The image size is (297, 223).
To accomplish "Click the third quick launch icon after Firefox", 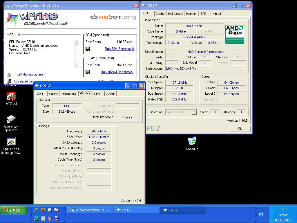I will (50, 210).
